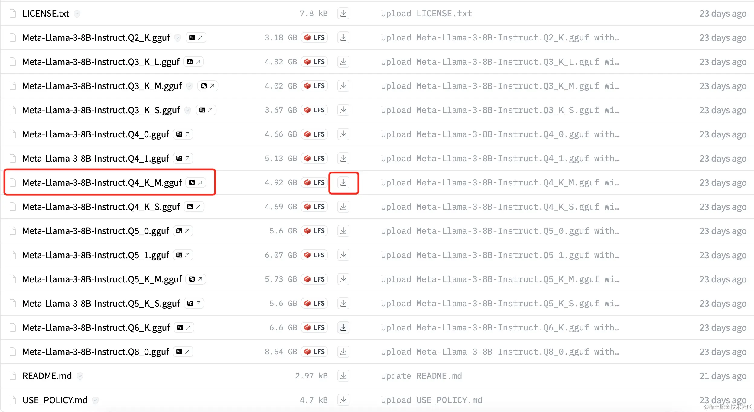The image size is (754, 412).
Task: Click safety scan shield next to Q3_K_S gguf
Action: (188, 110)
